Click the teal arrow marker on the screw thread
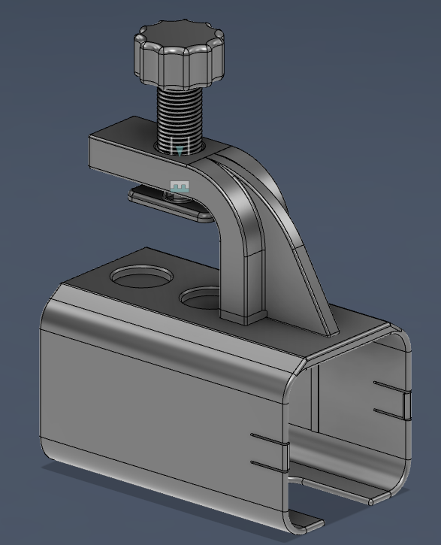 click(180, 152)
